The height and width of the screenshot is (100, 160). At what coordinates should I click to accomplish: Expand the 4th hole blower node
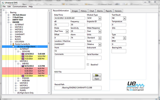pos(8,15)
